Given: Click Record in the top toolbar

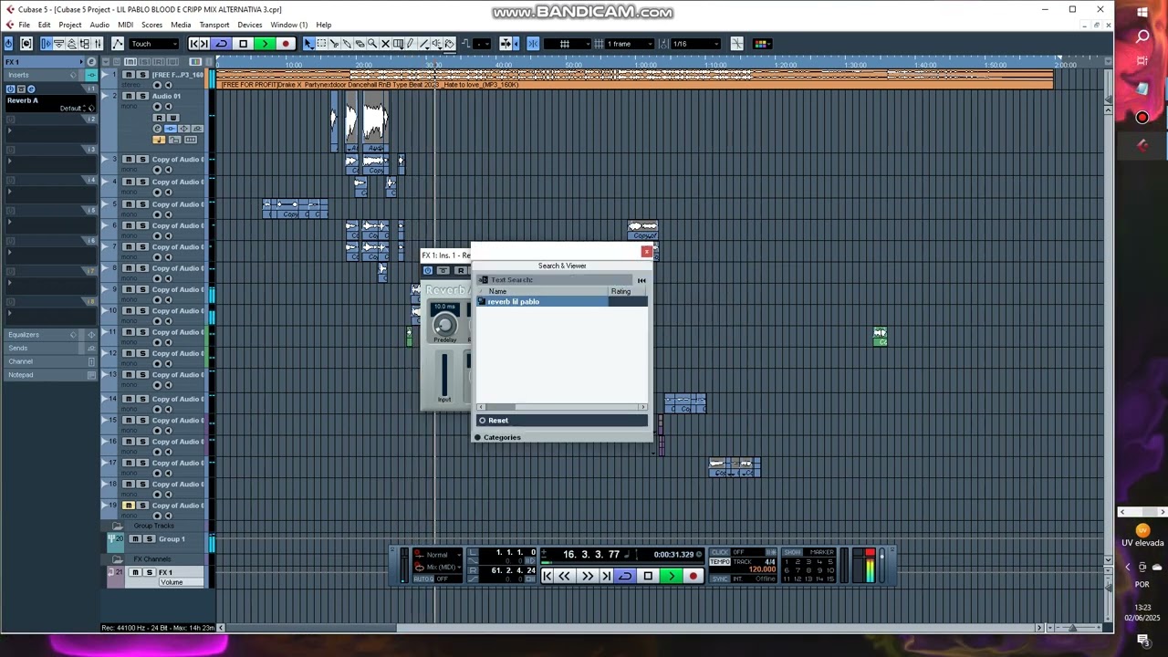Looking at the screenshot, I should 286,43.
